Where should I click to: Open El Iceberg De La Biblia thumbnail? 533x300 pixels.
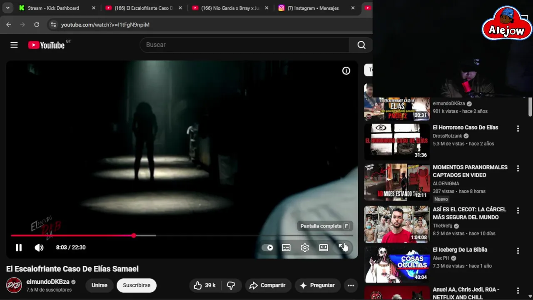(397, 265)
